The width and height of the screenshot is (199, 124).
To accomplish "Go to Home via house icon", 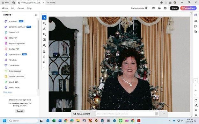I will (x=14, y=3).
